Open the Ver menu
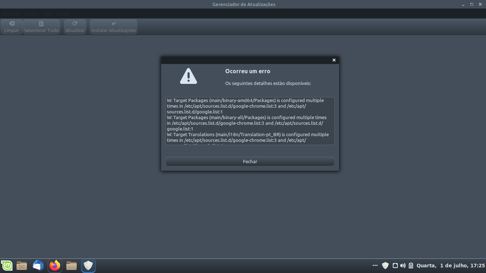Screen dimensions: 486x273 click(48, 14)
